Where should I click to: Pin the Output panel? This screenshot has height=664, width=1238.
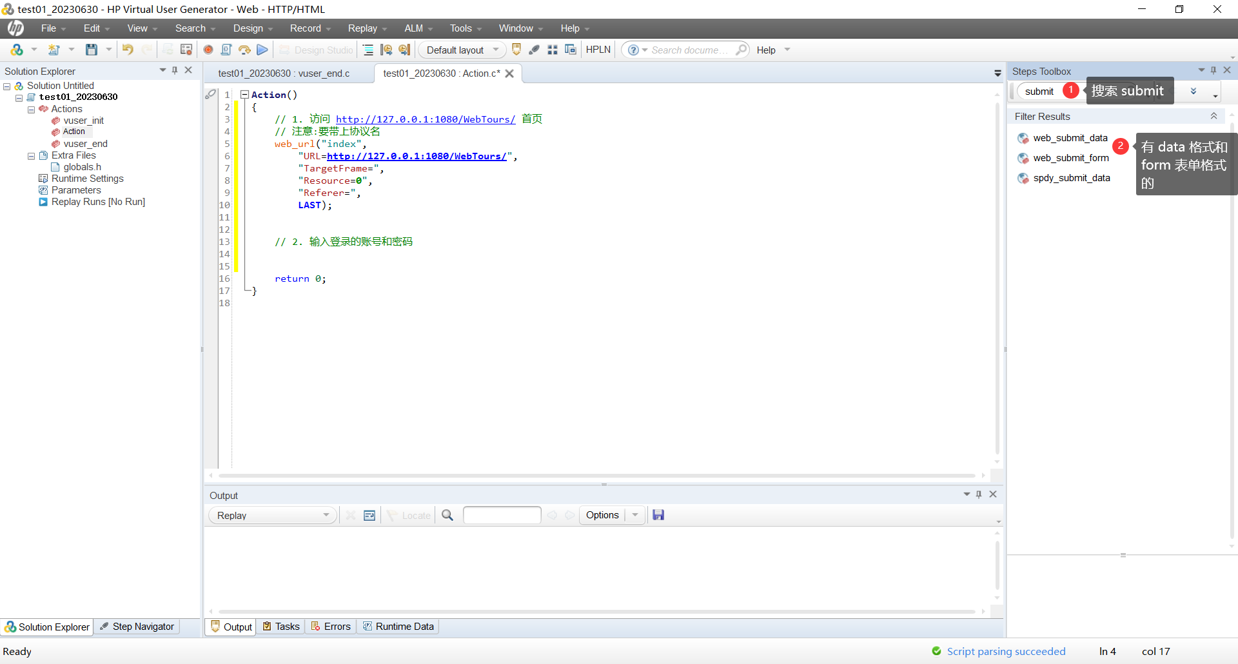979,494
